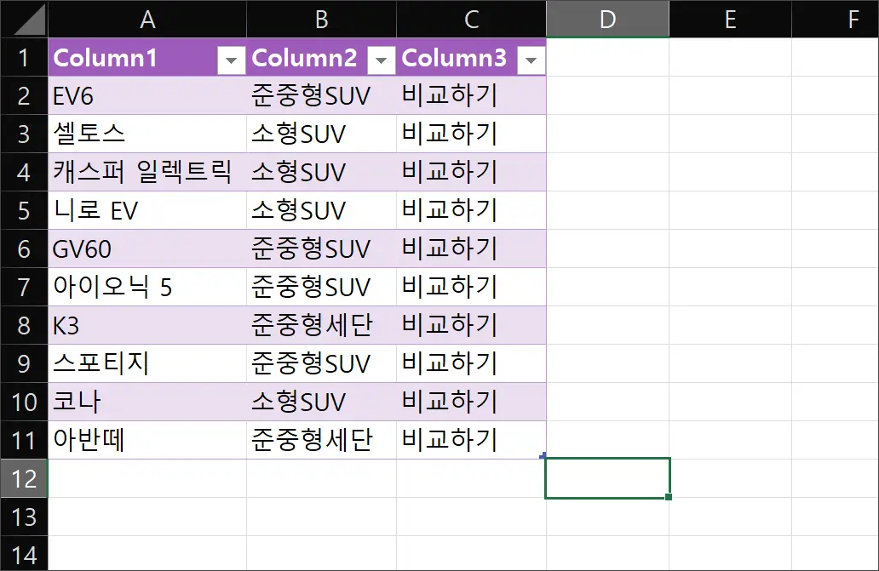Screen dimensions: 879x571
Task: Select the cell containing 셀토스
Action: point(147,134)
